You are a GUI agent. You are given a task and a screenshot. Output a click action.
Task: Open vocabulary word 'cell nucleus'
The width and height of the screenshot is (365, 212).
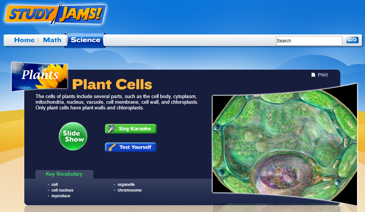[62, 190]
